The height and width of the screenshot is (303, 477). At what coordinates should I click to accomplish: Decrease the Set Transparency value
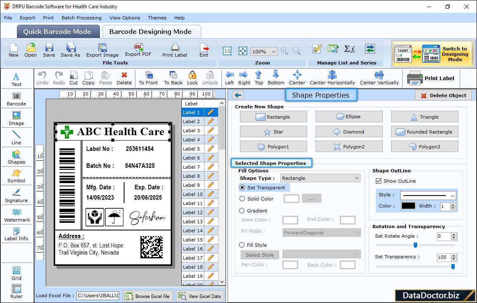click(454, 259)
